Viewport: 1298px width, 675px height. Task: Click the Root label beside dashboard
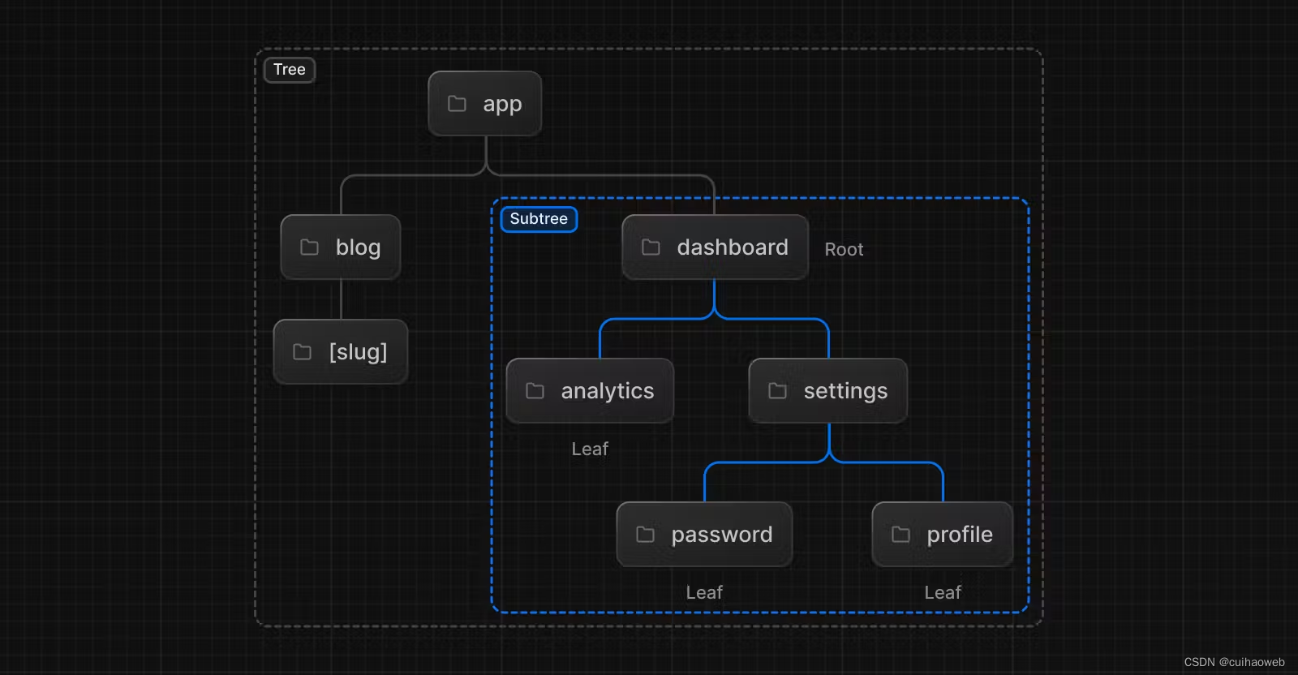pos(844,250)
